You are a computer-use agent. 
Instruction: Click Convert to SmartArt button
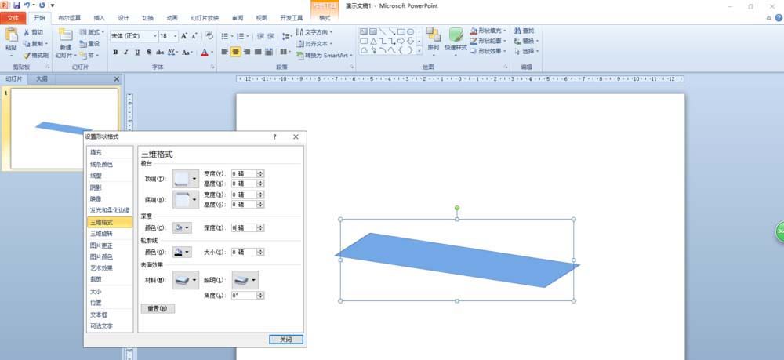[325, 55]
